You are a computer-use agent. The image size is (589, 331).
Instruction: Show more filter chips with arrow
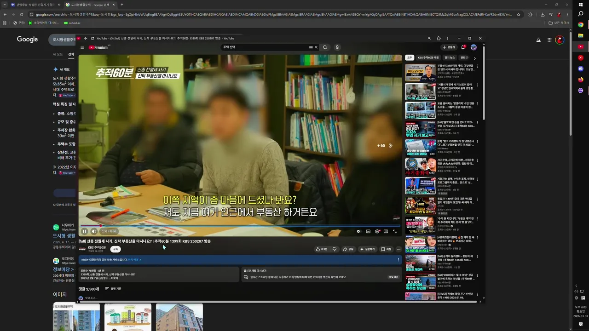(474, 58)
